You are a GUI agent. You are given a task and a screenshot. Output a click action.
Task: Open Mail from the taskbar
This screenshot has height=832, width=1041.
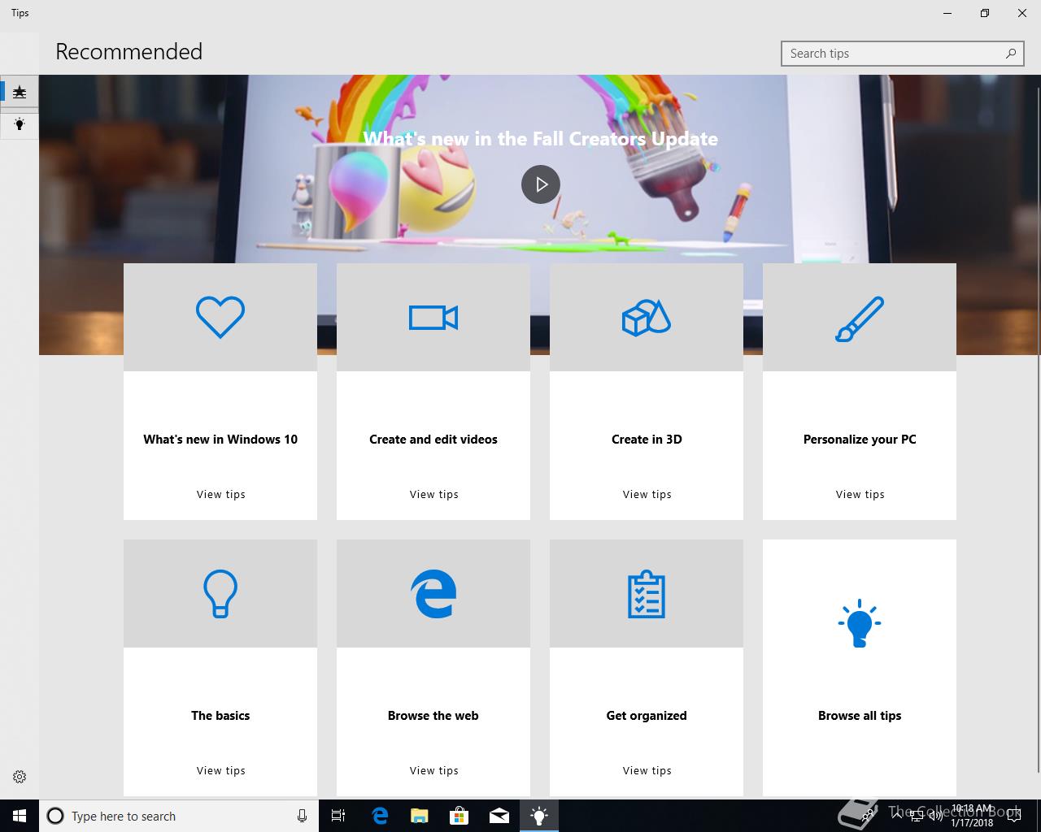499,816
